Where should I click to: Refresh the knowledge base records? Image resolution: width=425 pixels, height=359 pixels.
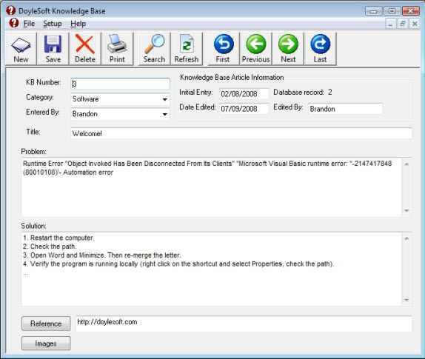(187, 49)
